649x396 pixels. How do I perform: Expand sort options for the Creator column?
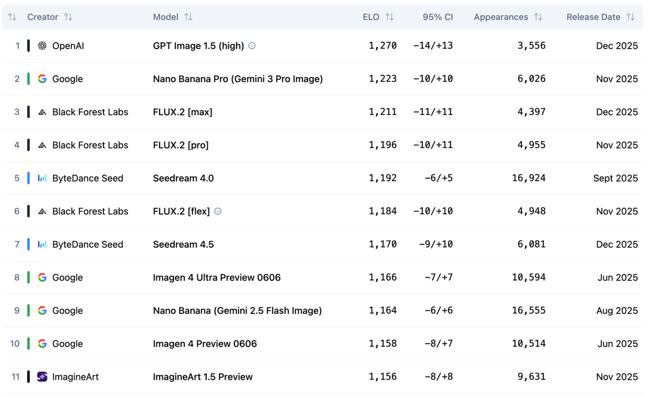pos(68,17)
